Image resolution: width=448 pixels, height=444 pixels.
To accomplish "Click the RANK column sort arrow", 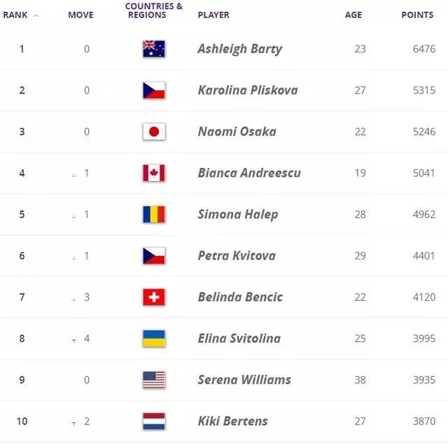I will (36, 15).
